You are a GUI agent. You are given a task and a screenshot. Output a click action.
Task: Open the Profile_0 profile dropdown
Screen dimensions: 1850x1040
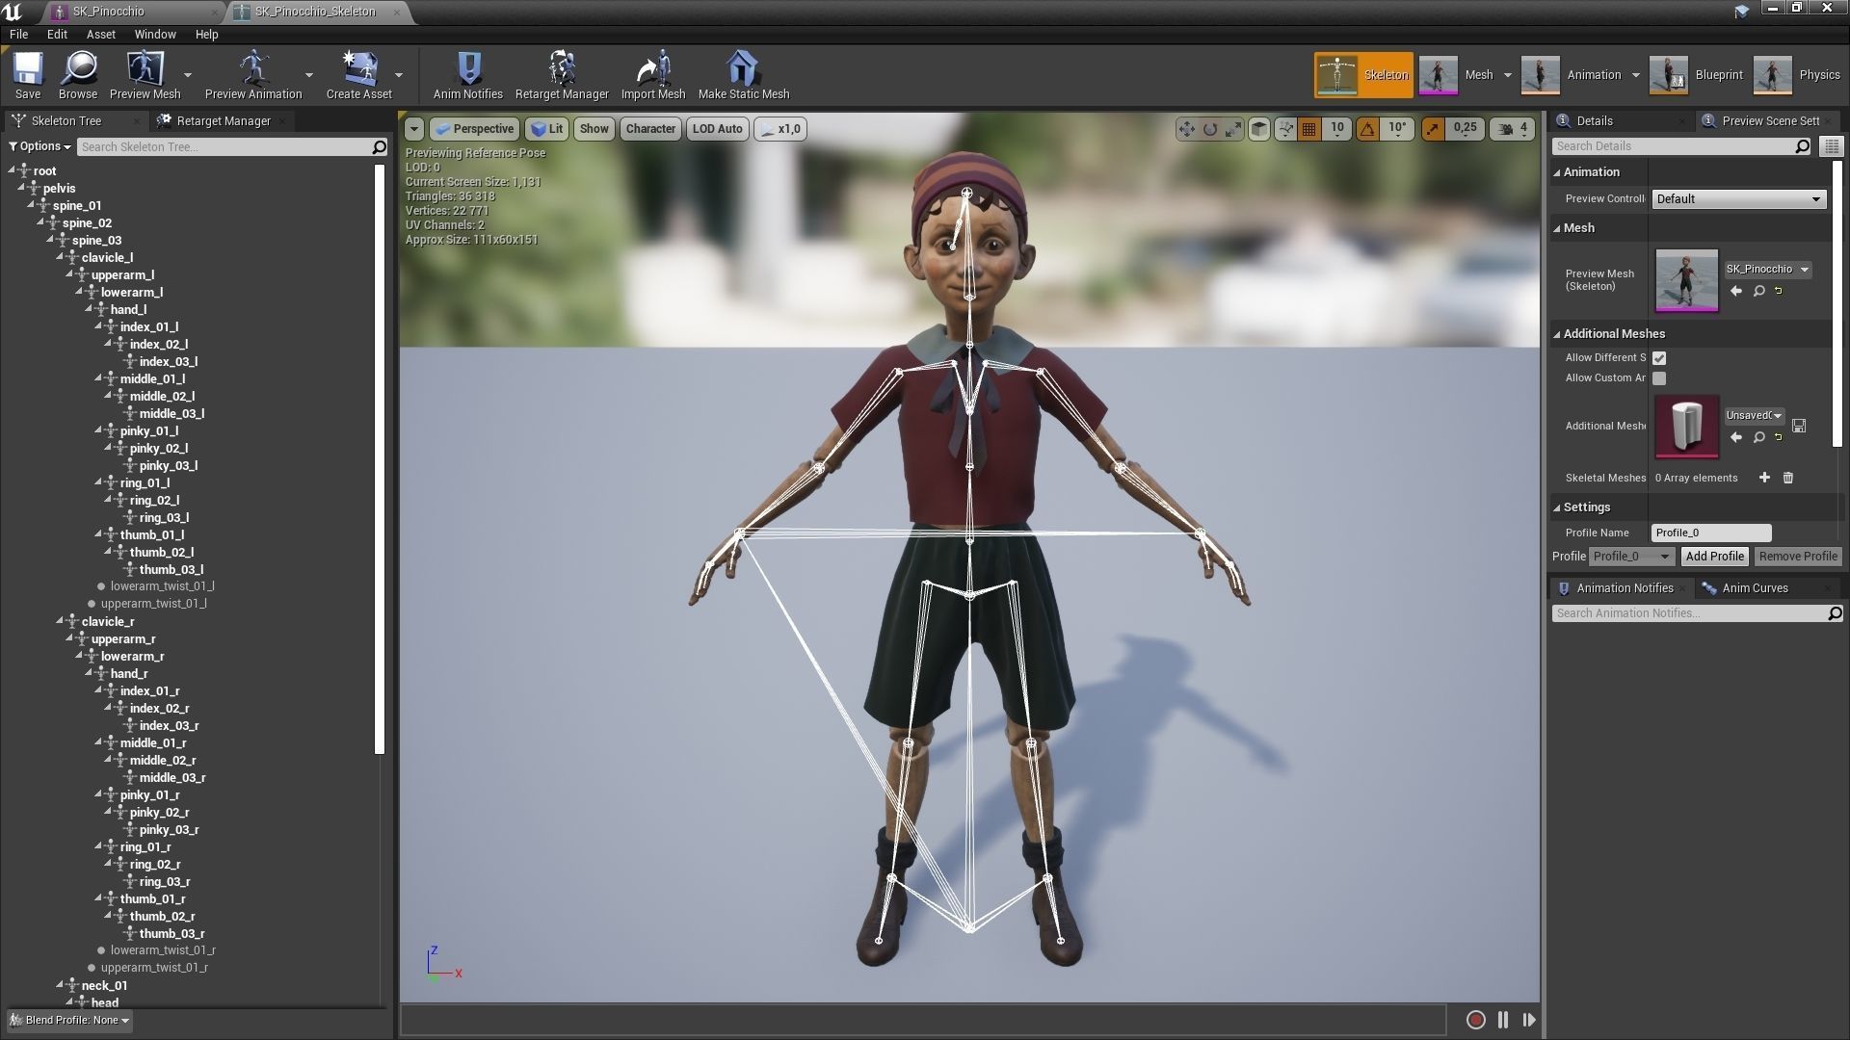click(x=1631, y=557)
